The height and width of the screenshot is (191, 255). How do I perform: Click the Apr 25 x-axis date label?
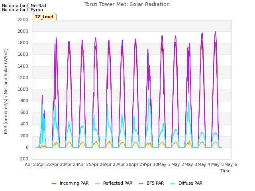click(x=85, y=164)
